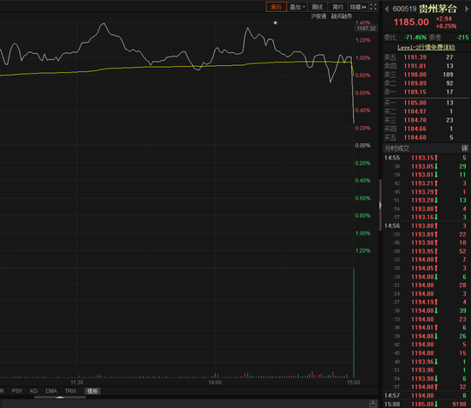The image size is (471, 408).
Task: Click export icon at chart bottom-right corner
Action: pos(373,404)
